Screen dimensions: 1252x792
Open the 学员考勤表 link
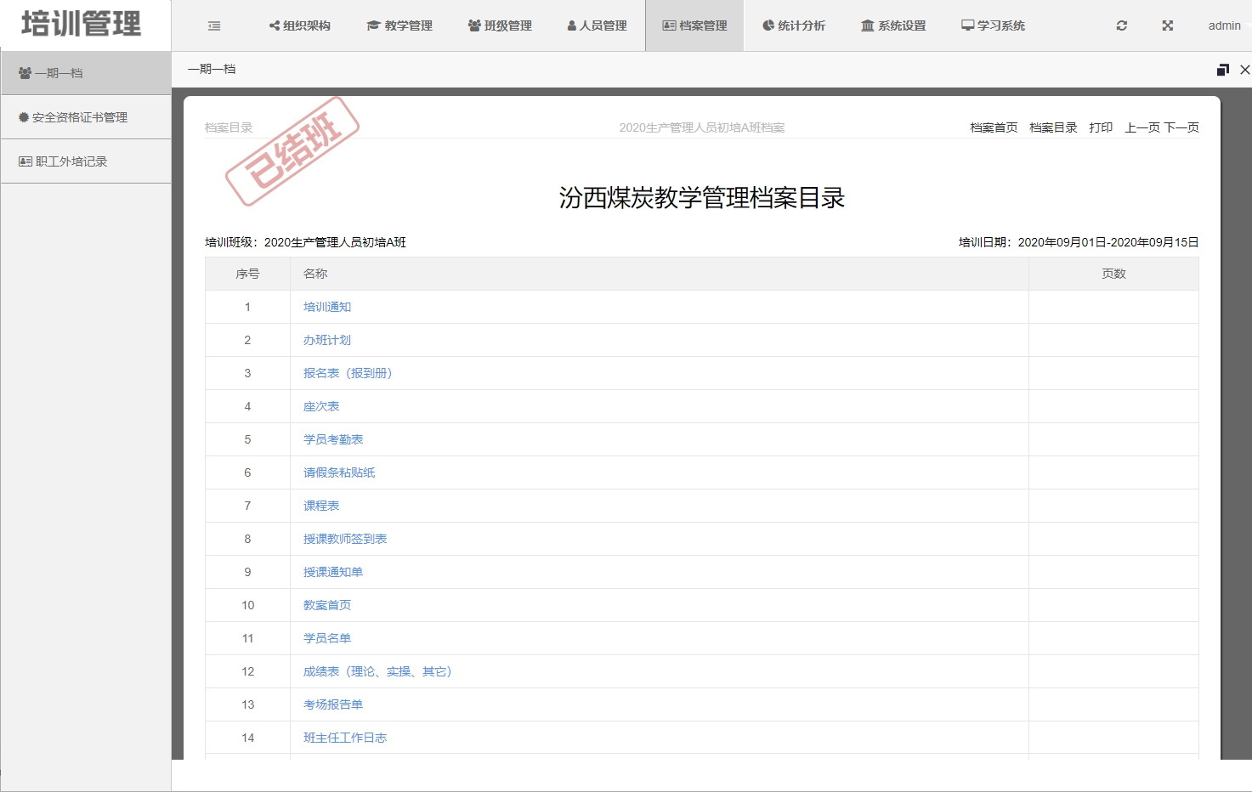(x=333, y=439)
